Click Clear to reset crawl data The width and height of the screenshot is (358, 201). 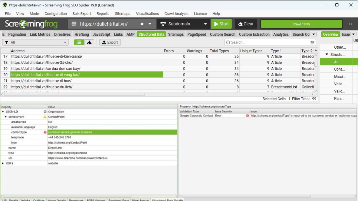(x=246, y=24)
